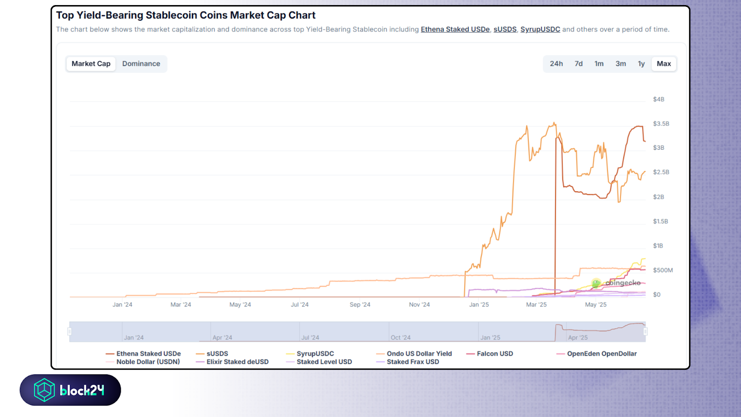Select the 1m time range
Image resolution: width=741 pixels, height=417 pixels.
pyautogui.click(x=599, y=64)
